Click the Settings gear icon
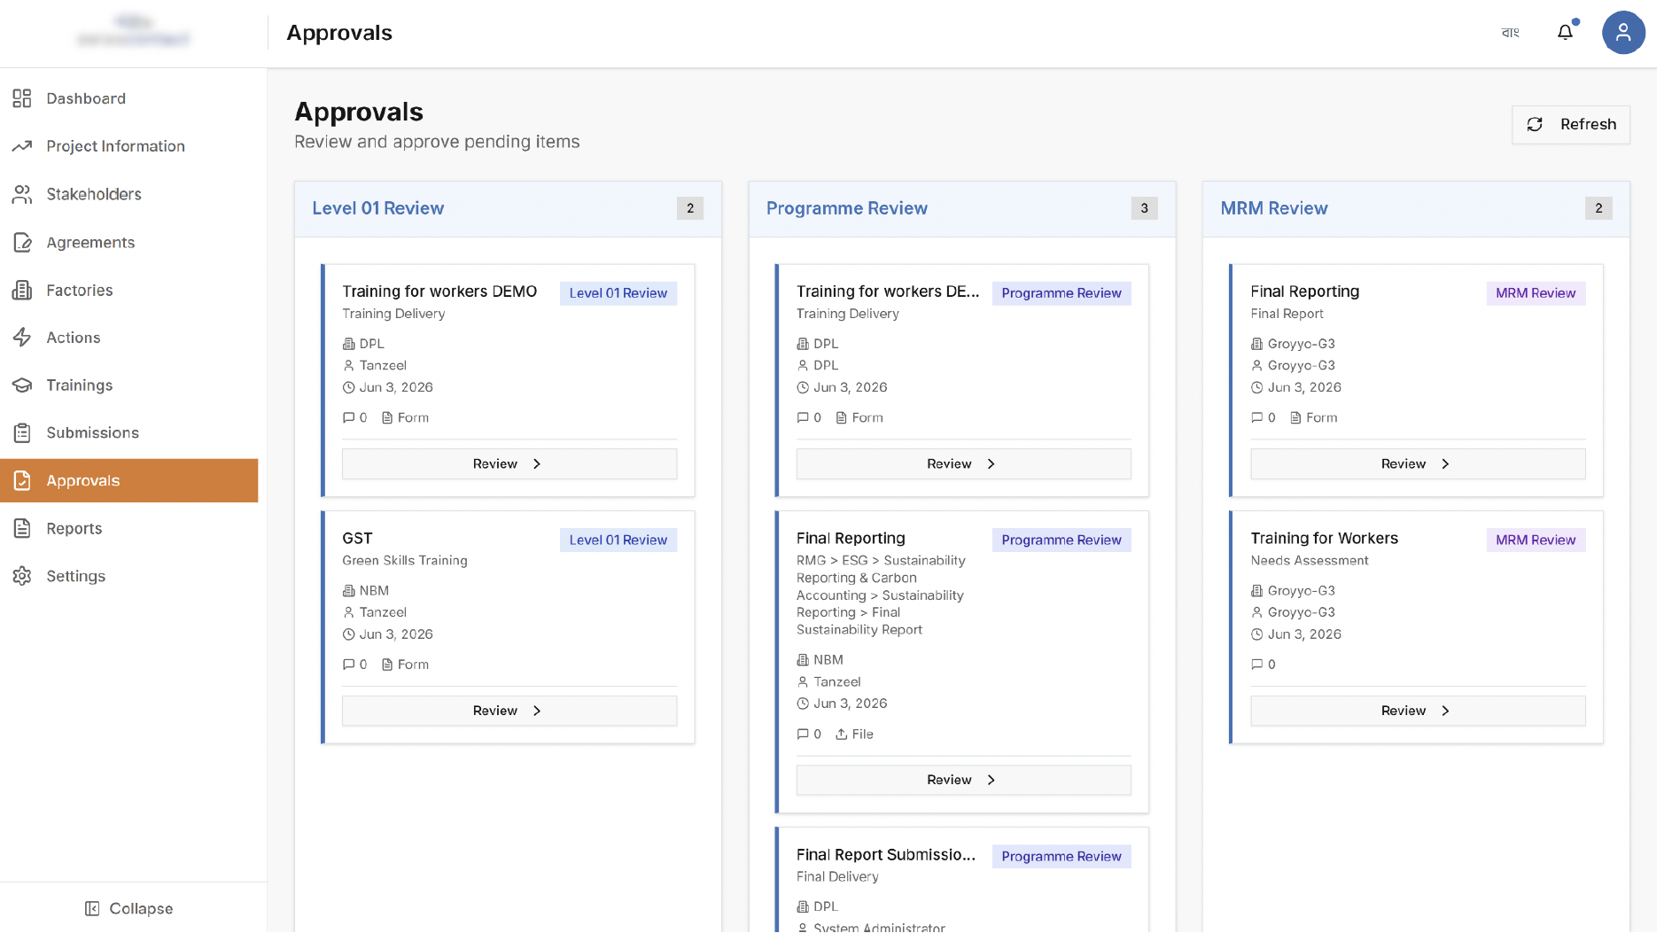This screenshot has height=941, width=1664. click(22, 576)
